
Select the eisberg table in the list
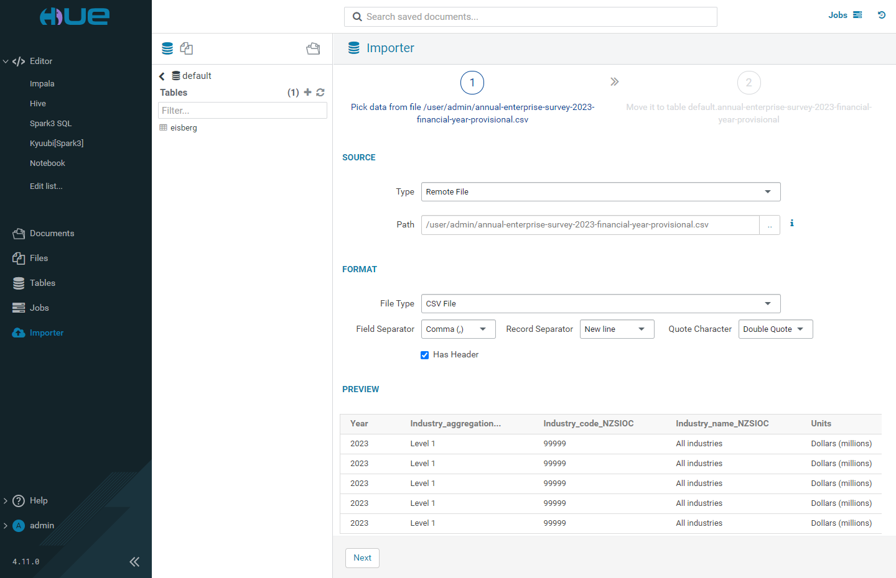click(x=184, y=127)
